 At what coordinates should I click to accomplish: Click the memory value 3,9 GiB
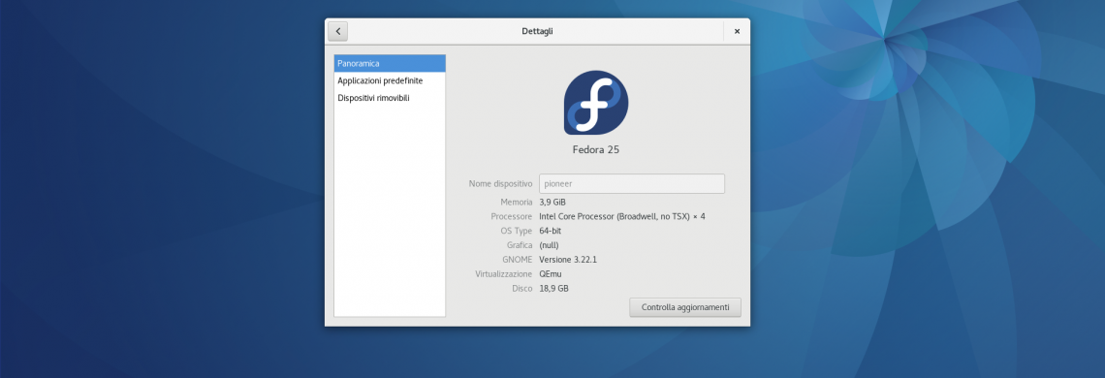(552, 202)
